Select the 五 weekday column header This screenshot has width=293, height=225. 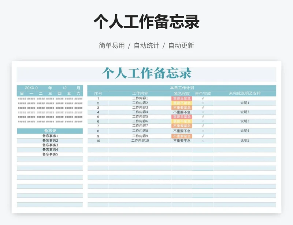point(69,94)
